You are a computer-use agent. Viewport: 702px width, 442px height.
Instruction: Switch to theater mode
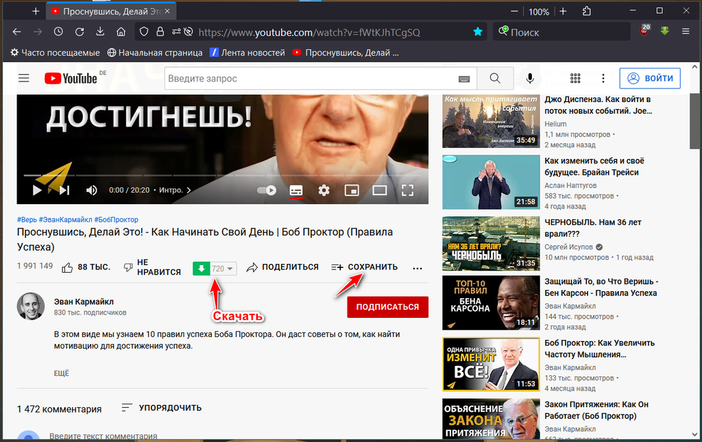380,190
